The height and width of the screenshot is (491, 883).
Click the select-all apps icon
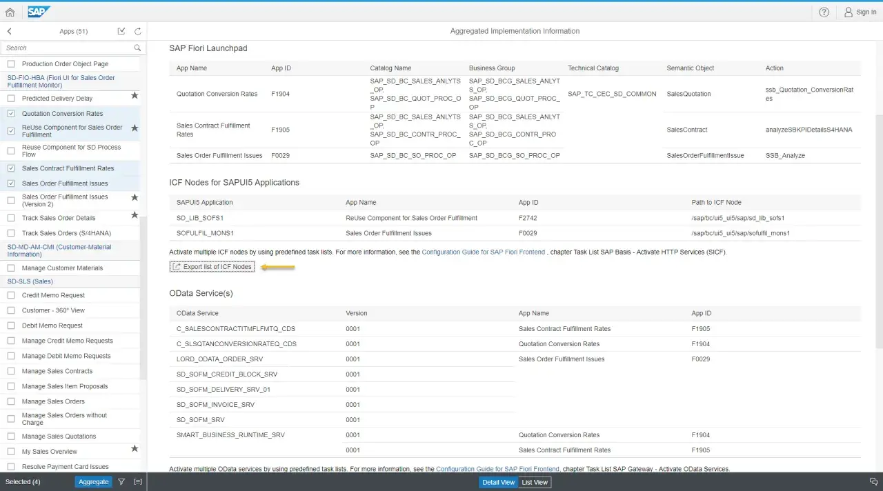121,31
